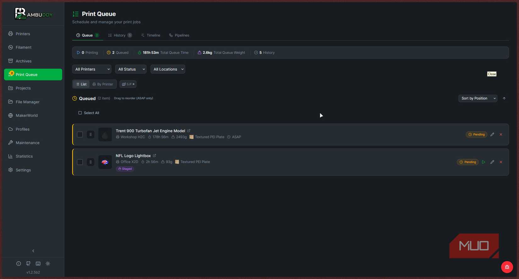Edit the Trent 900 Turbofan queue item
Image resolution: width=519 pixels, height=279 pixels.
tap(492, 134)
